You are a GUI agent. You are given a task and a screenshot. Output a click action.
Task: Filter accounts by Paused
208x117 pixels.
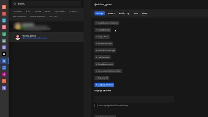(x=47, y=11)
